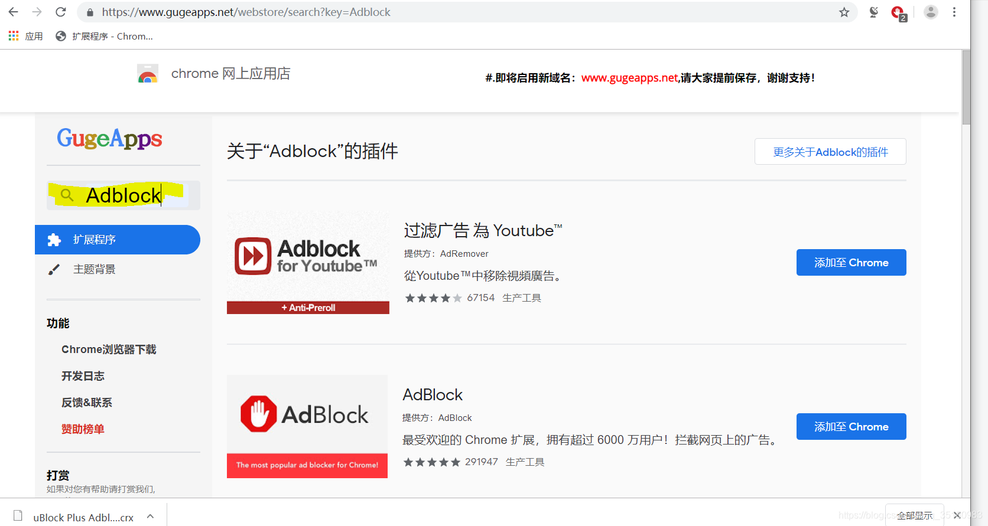
Task: Add Adblock for Youtube to Chrome
Action: pos(851,262)
